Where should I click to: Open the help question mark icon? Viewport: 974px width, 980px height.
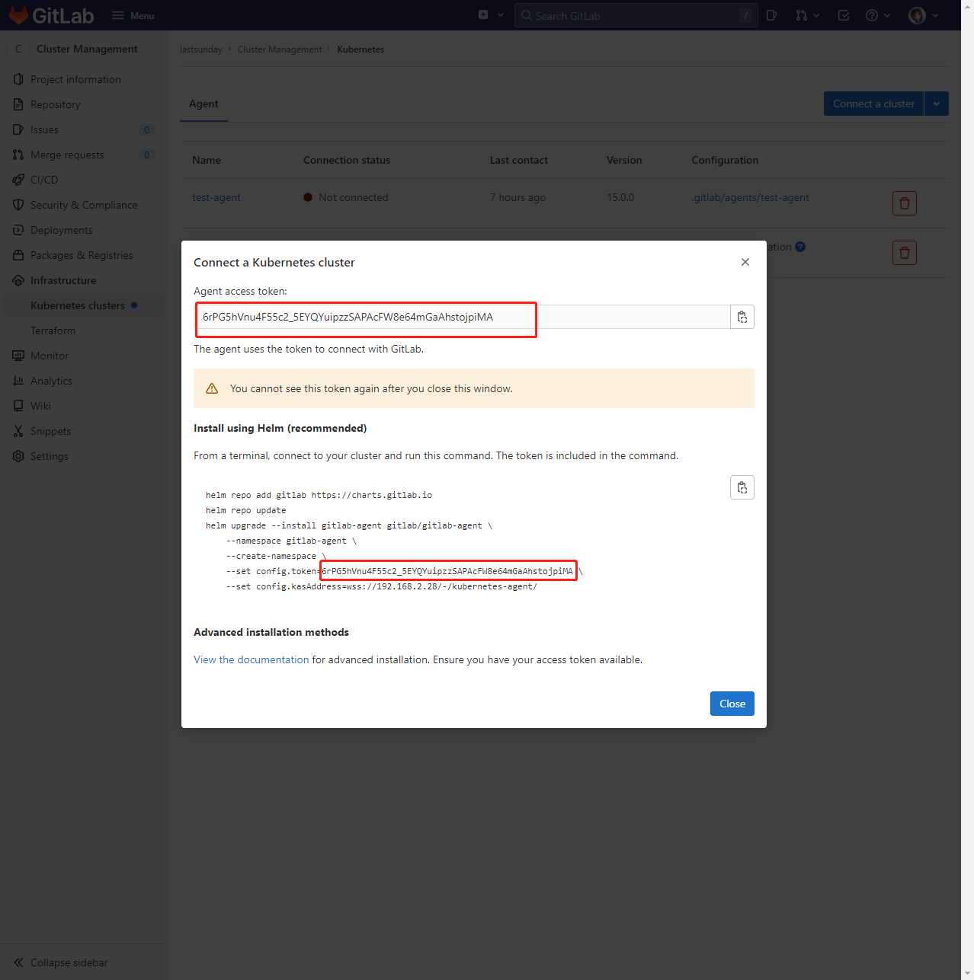872,15
